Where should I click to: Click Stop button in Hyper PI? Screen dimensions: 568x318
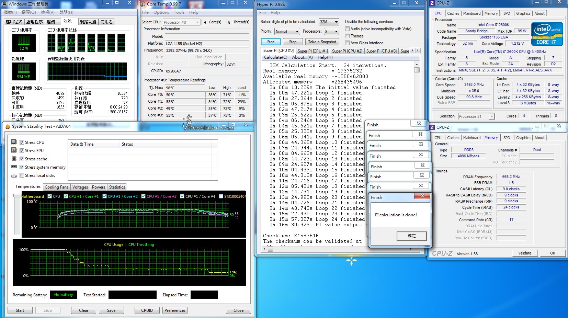point(293,42)
